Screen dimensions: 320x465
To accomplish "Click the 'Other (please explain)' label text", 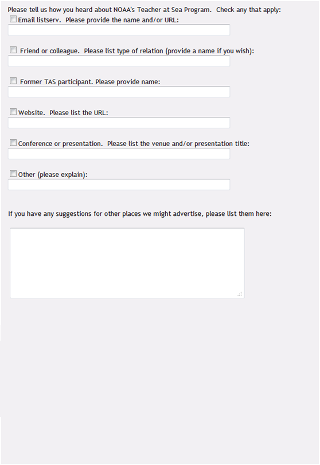I will click(53, 174).
